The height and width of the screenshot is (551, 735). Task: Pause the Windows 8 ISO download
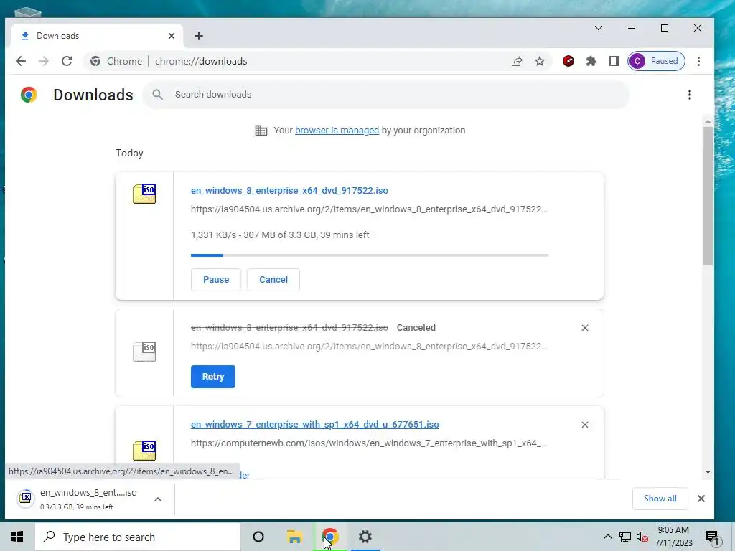[215, 280]
